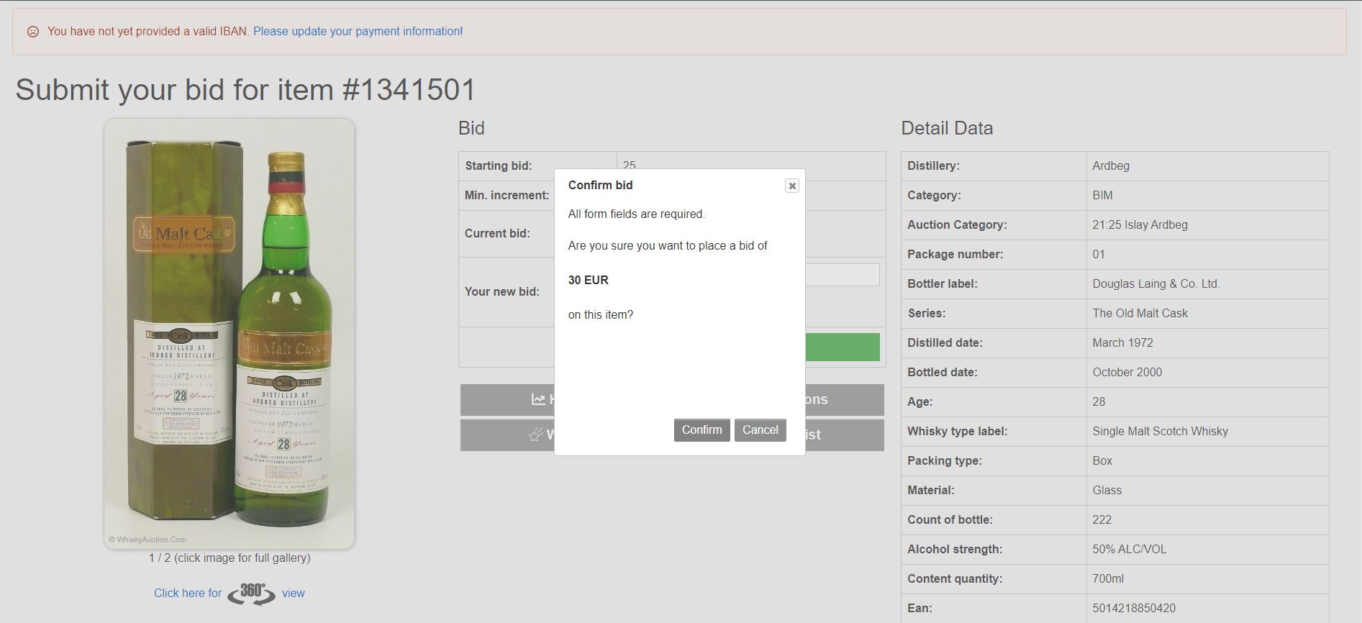The width and height of the screenshot is (1362, 623).
Task: Click the Ean value 5014218850420
Action: [1133, 609]
